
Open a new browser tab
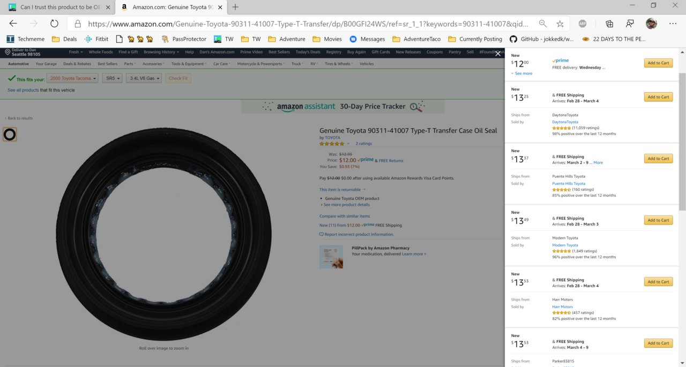tap(235, 7)
